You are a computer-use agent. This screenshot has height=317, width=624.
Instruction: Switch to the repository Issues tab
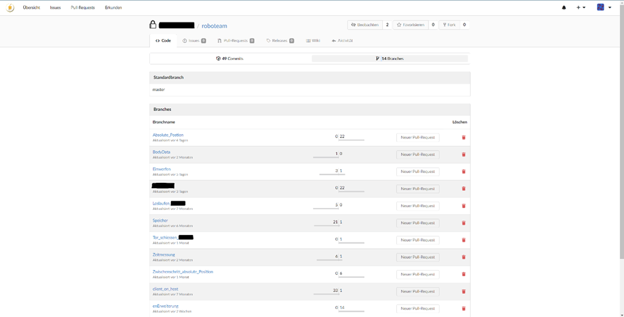194,41
